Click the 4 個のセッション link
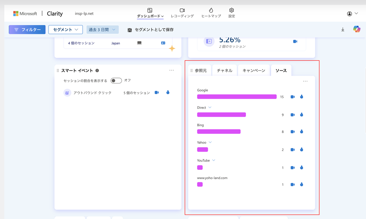The height and width of the screenshot is (219, 366). [81, 43]
